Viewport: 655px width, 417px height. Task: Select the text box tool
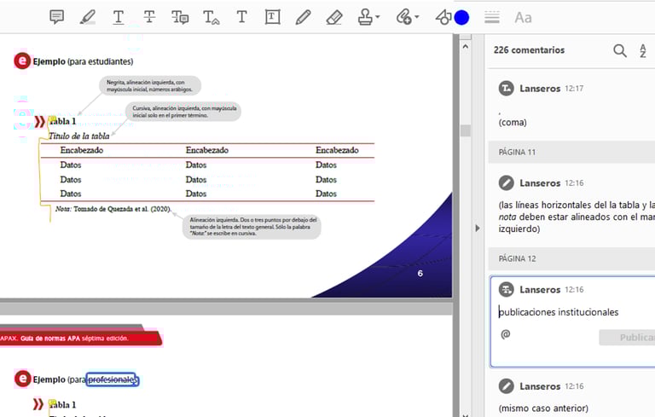pos(272,17)
